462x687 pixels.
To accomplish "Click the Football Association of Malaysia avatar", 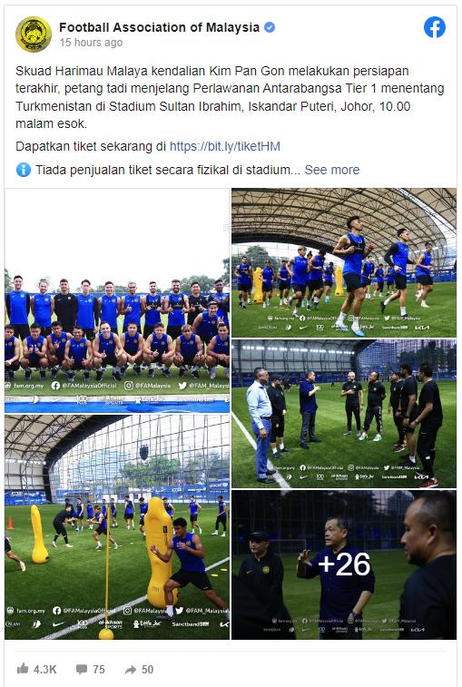I will (34, 34).
